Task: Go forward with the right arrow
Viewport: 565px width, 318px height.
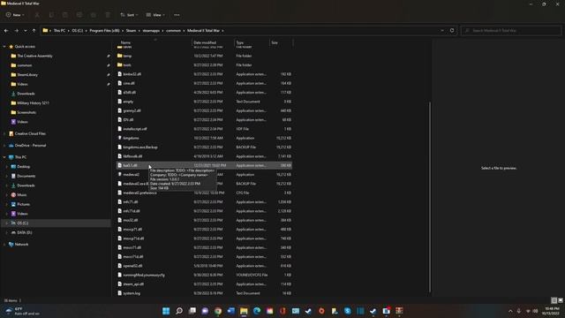Action: (x=16, y=31)
